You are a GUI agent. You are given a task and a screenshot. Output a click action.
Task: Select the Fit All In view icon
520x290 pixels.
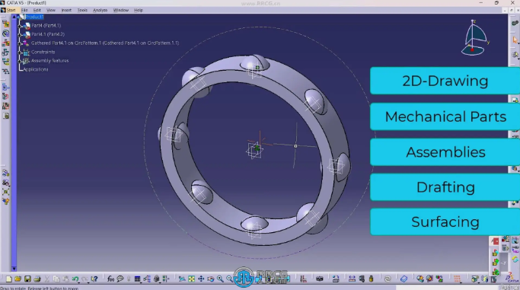coord(191,279)
